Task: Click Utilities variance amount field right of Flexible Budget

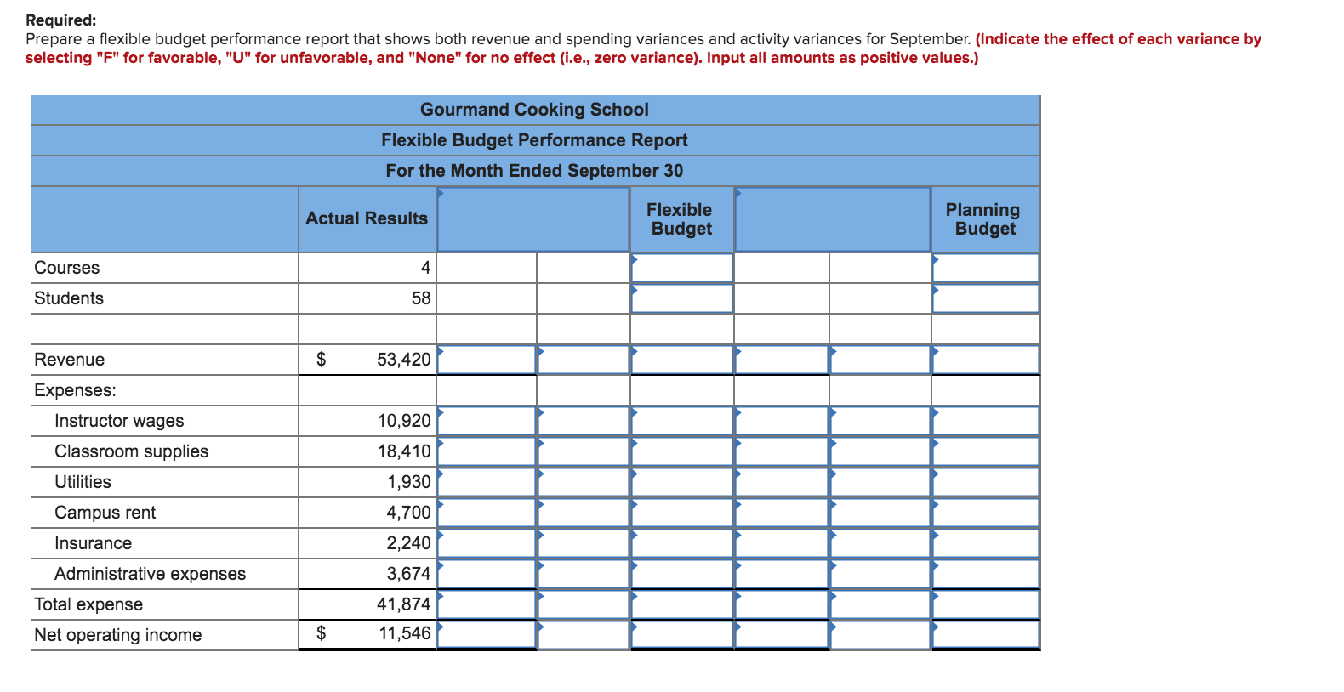Action: tap(781, 482)
